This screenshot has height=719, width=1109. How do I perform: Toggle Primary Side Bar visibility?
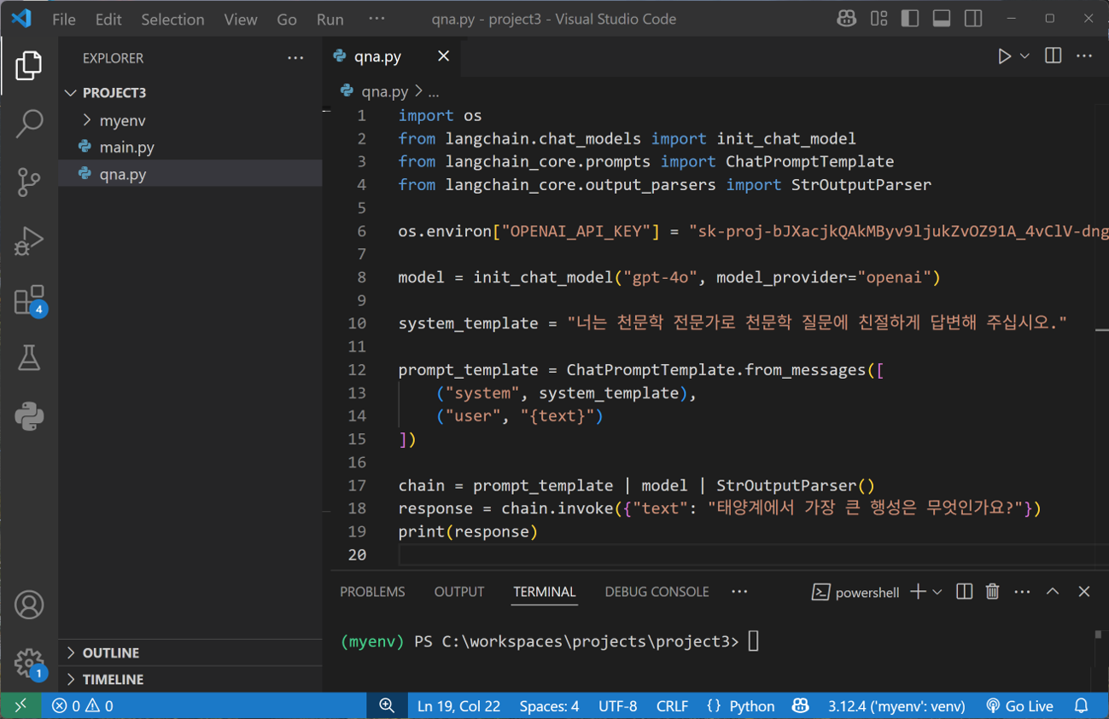(x=910, y=19)
